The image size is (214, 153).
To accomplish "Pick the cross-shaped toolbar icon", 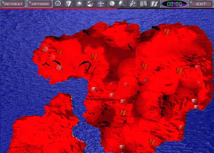I will coord(101,4).
